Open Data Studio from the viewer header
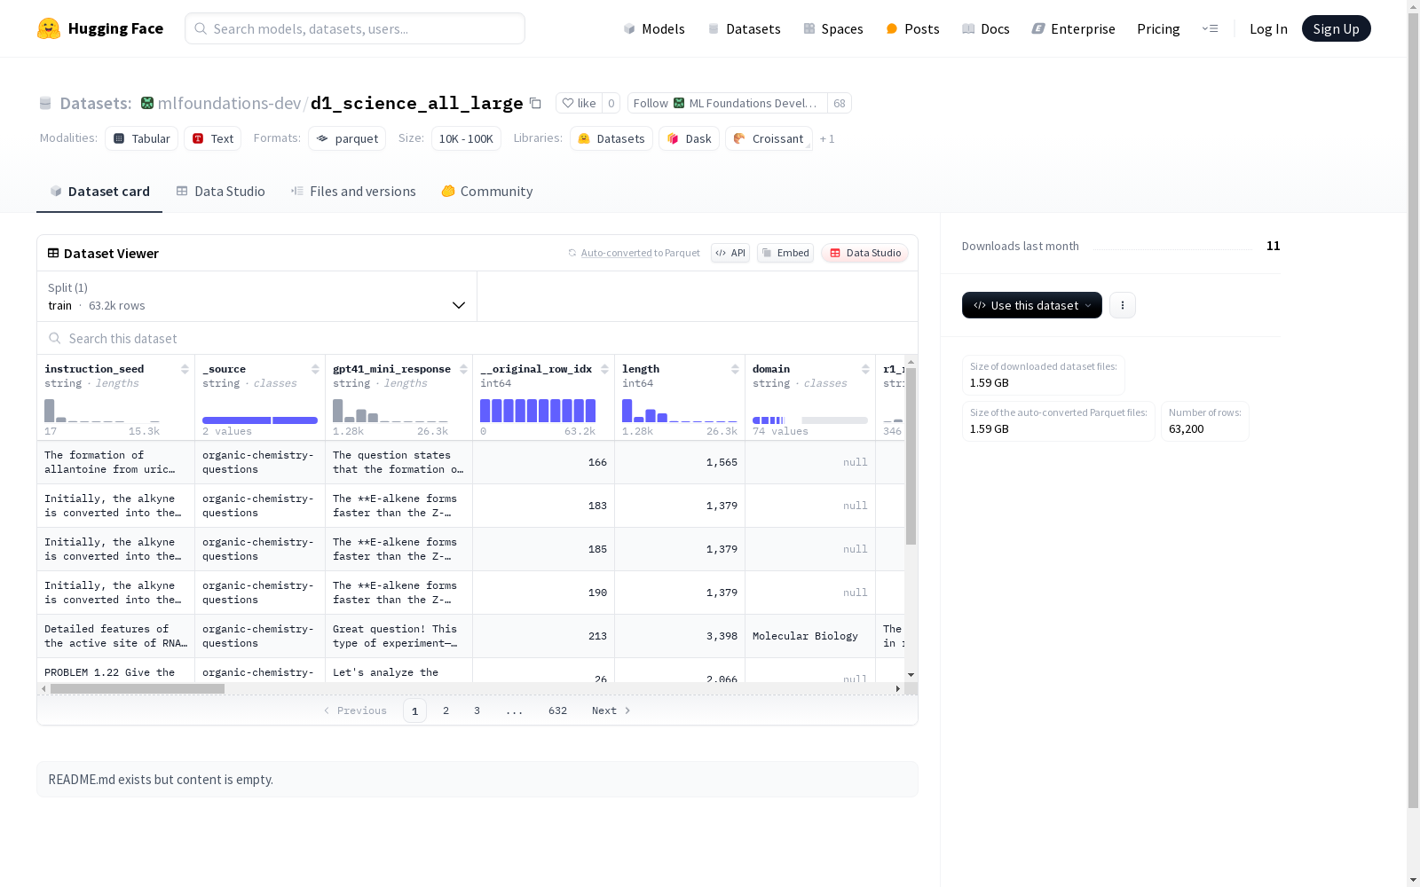 click(x=864, y=253)
